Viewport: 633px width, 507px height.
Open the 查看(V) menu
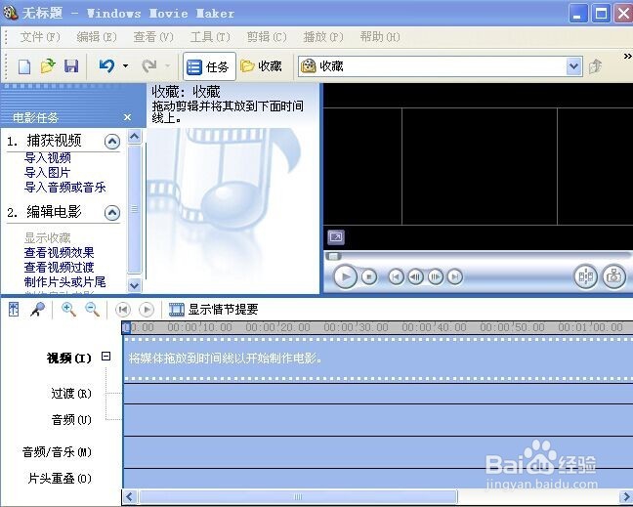tap(153, 37)
